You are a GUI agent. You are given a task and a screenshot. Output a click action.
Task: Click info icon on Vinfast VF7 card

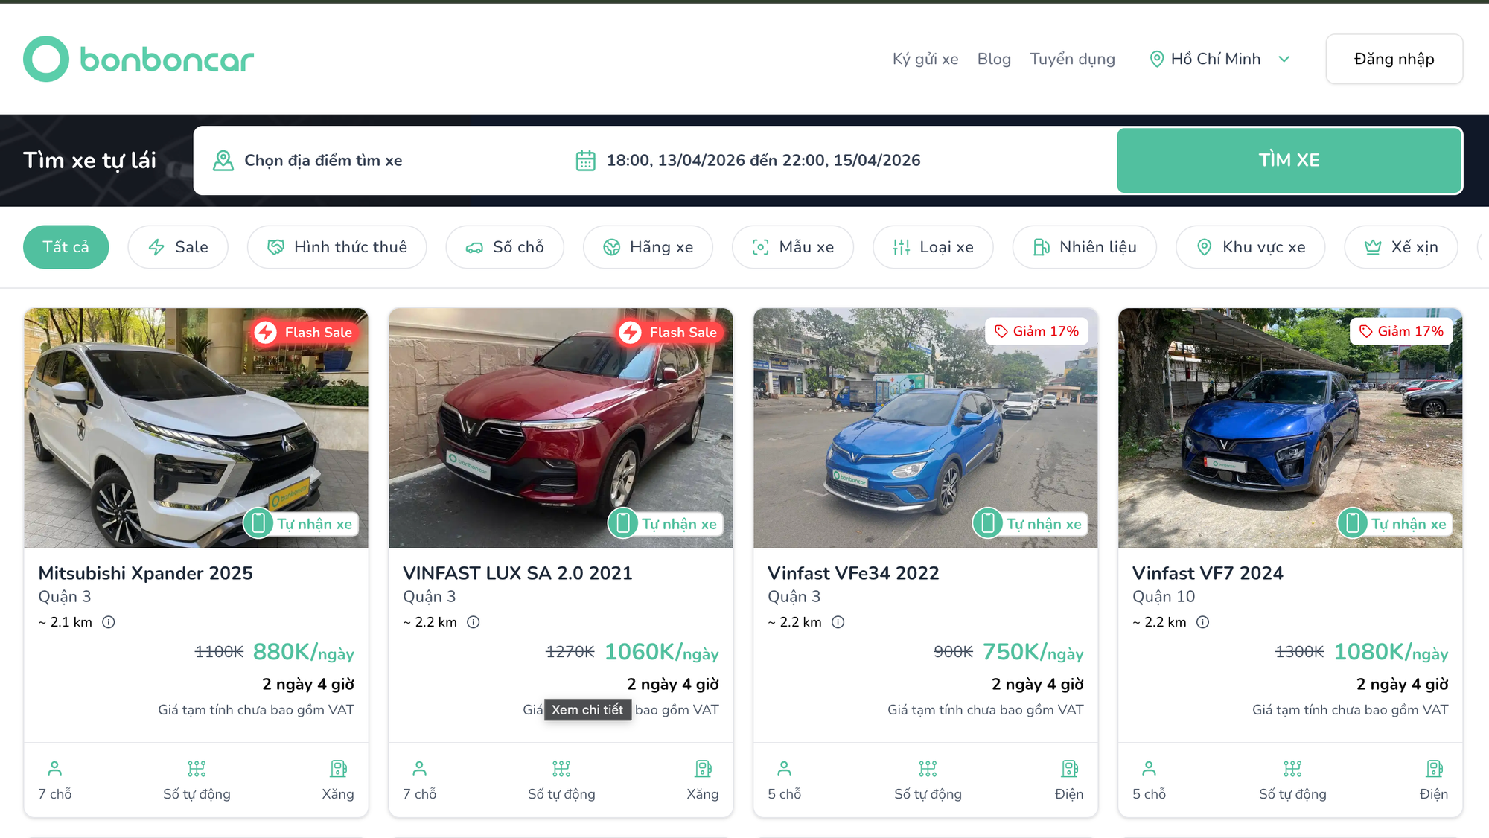tap(1203, 622)
